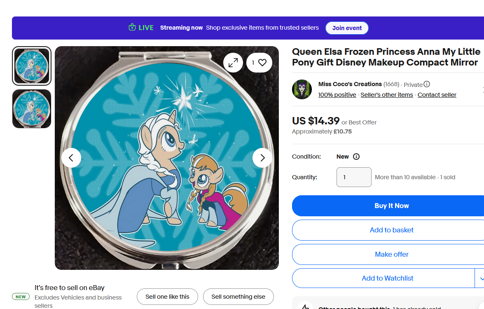Click the eBay LIVE logo
484x309 pixels.
click(x=141, y=28)
